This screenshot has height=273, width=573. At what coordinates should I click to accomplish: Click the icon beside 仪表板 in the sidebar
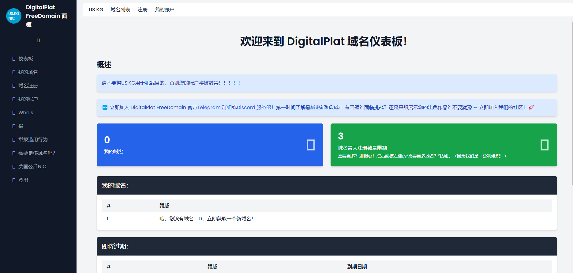(x=14, y=59)
